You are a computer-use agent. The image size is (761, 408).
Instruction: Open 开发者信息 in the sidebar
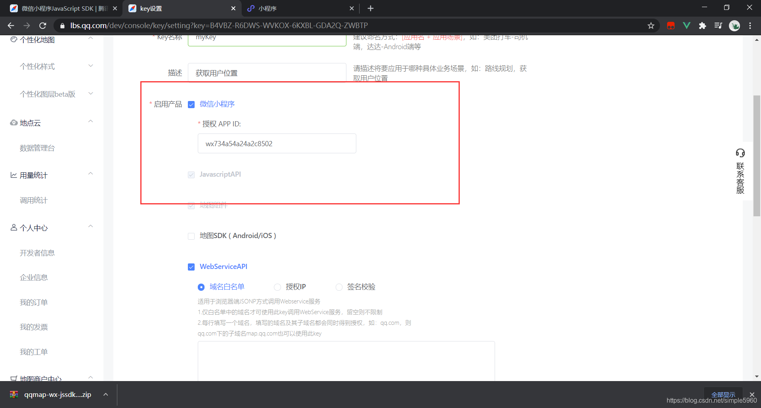click(x=37, y=253)
